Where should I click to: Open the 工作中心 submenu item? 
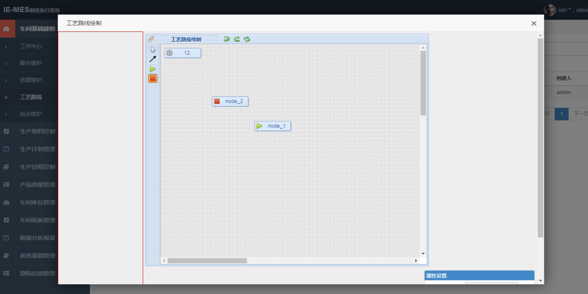[31, 46]
